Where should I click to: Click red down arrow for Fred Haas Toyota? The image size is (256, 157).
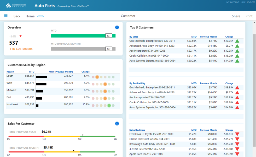(237, 134)
